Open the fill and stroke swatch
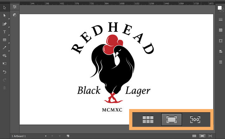Image resolution: width=225 pixels, height=139 pixels. (221, 9)
